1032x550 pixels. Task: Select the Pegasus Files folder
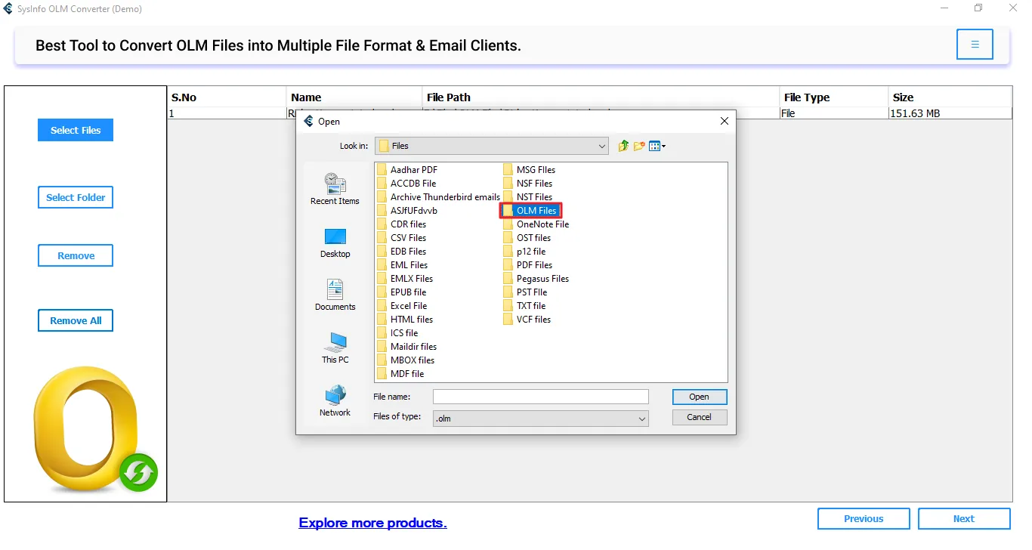536,279
